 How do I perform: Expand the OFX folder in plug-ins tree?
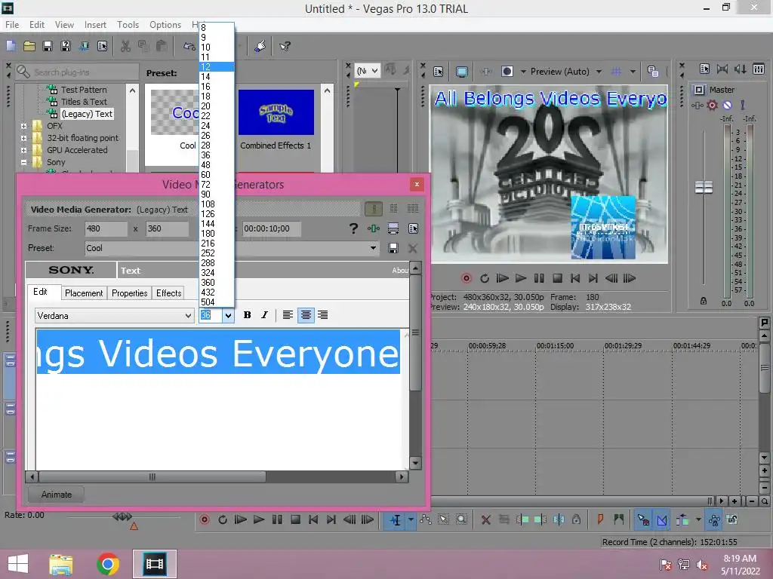23,126
